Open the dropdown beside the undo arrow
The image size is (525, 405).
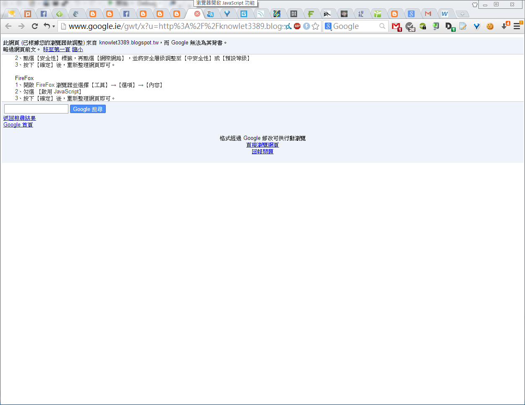pyautogui.click(x=54, y=26)
